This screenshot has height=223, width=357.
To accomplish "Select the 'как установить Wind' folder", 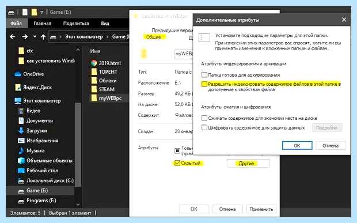I will tap(46, 61).
